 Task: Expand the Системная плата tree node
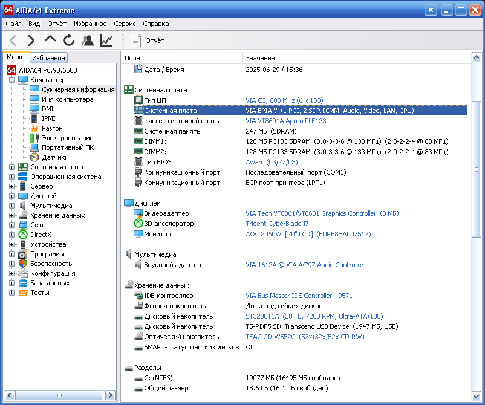[12, 167]
